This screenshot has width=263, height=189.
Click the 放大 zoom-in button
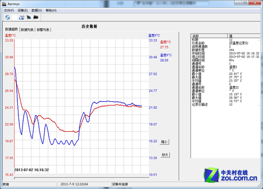(165, 155)
